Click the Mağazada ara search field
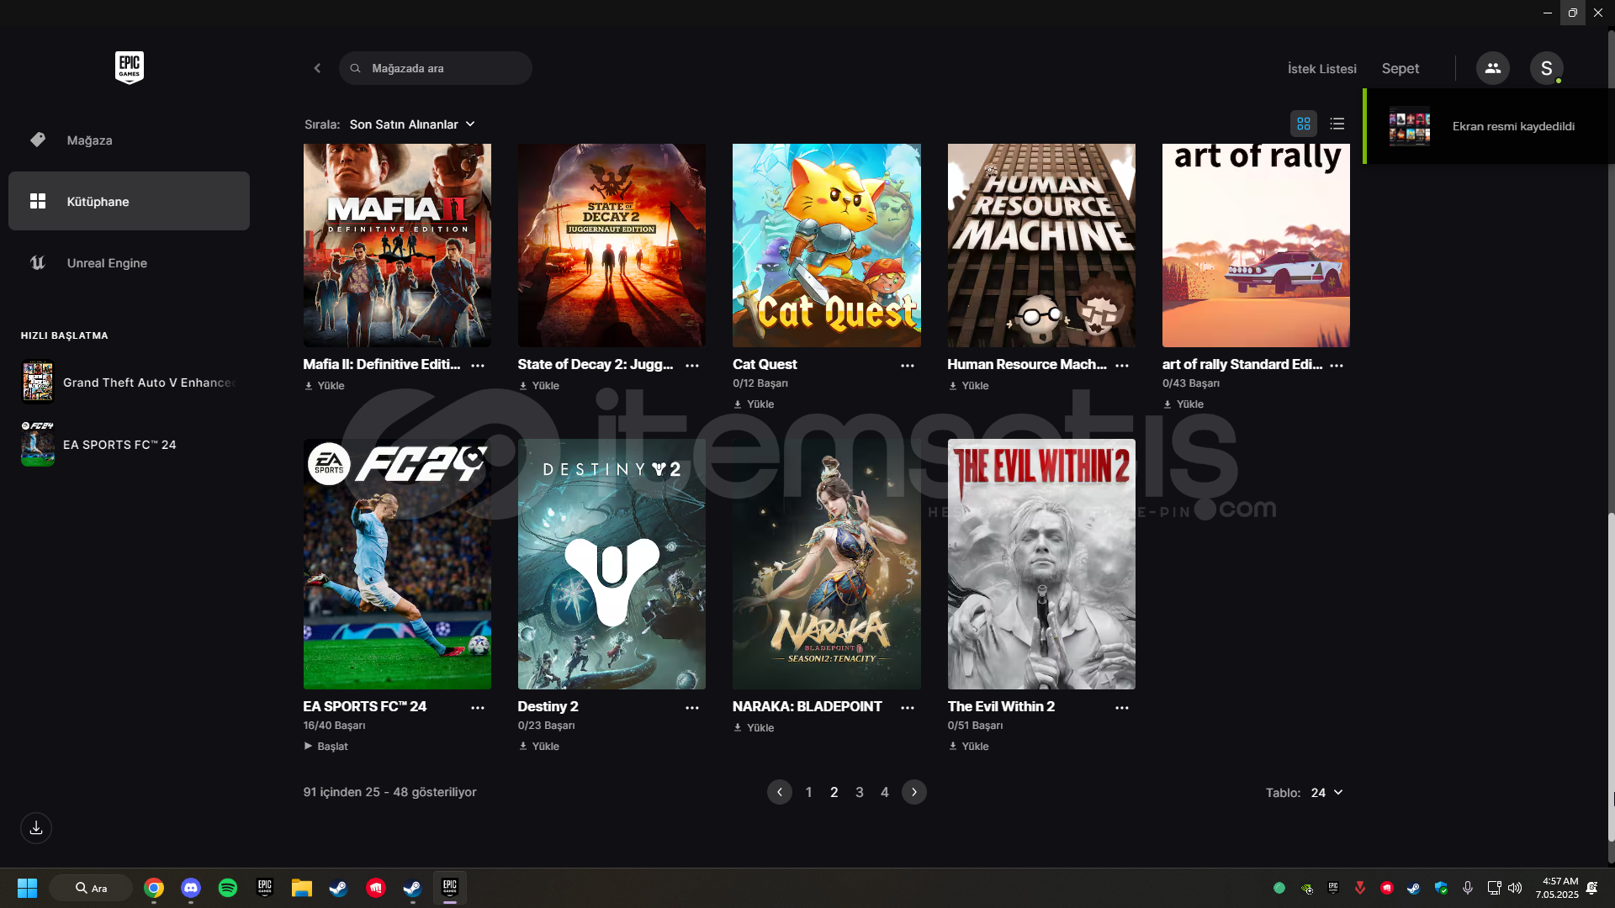The height and width of the screenshot is (908, 1615). click(x=446, y=68)
